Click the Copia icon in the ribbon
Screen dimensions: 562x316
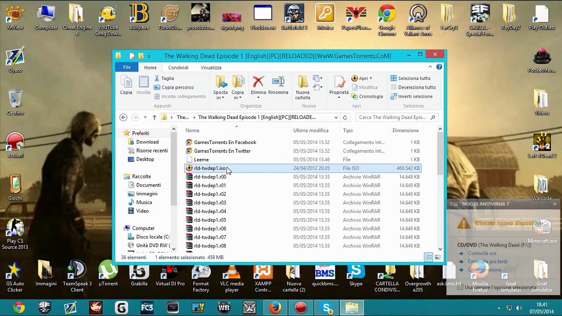[x=126, y=85]
